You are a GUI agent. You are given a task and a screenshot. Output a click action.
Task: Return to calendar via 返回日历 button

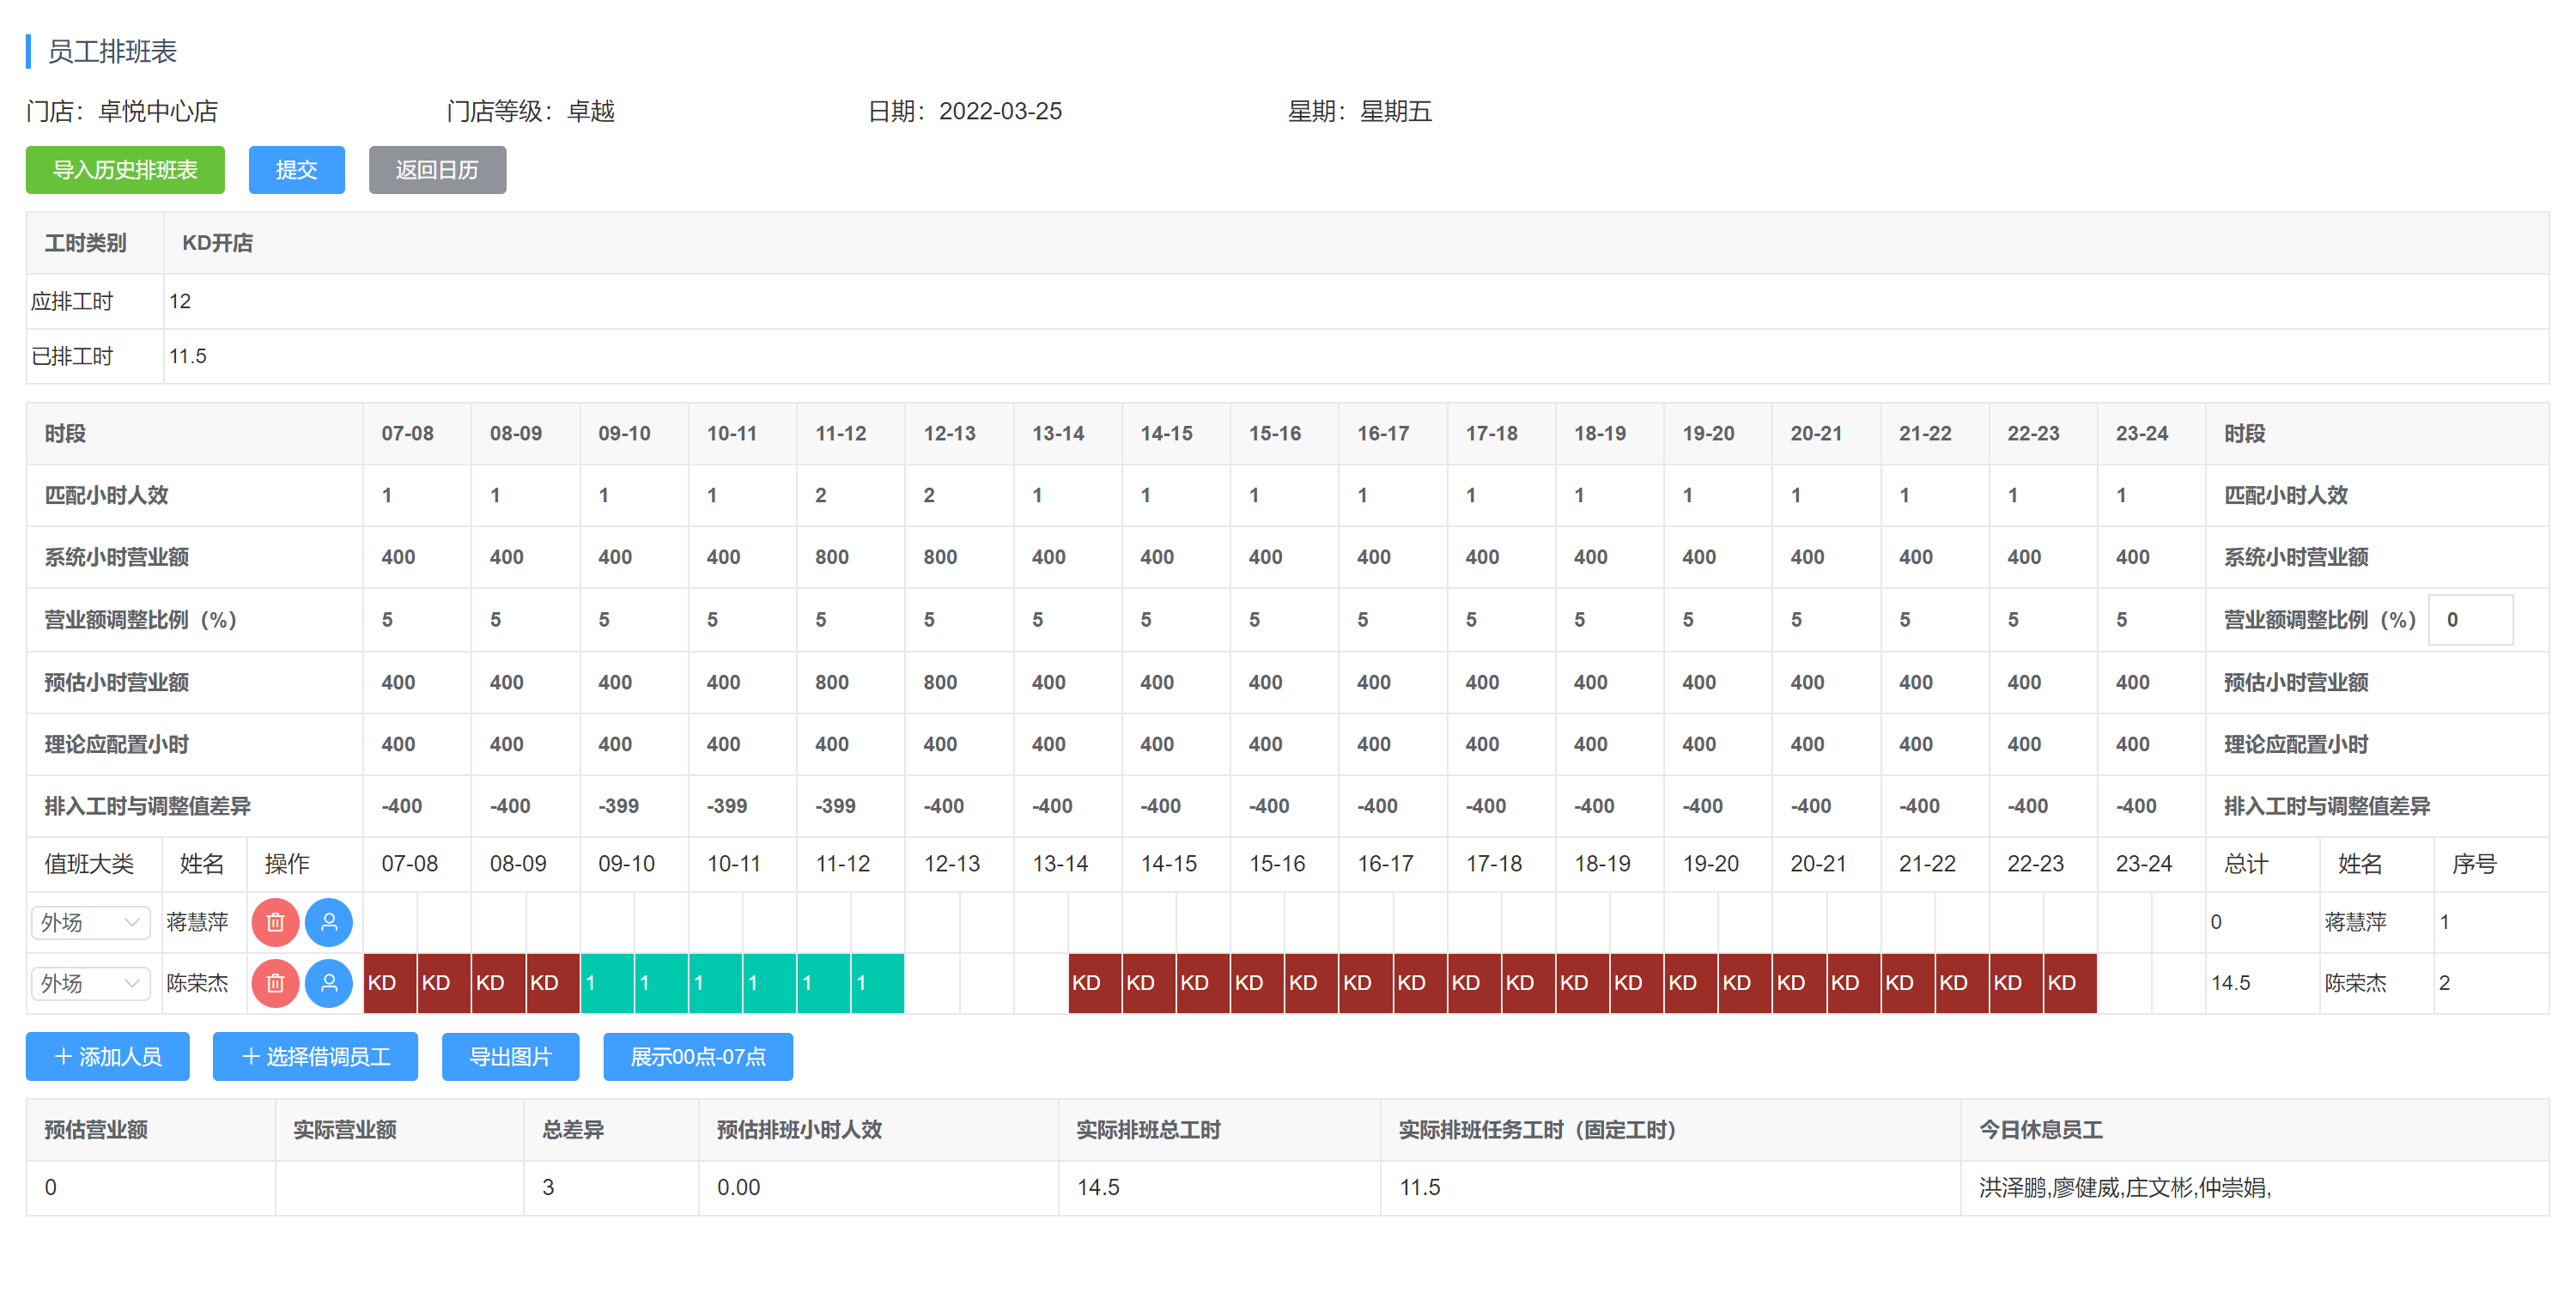pos(437,169)
